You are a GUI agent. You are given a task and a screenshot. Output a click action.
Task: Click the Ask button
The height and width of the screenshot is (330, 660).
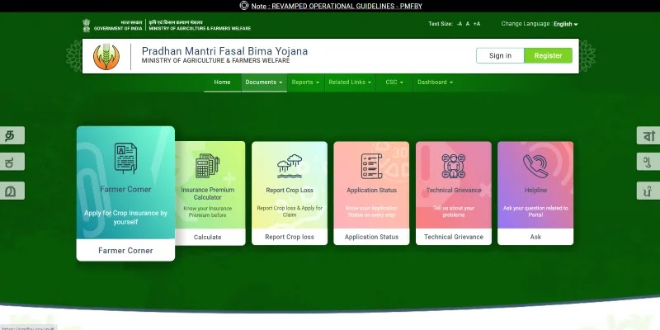[535, 237]
